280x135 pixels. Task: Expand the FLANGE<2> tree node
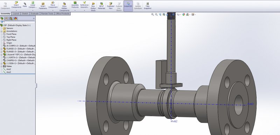pos(1,49)
